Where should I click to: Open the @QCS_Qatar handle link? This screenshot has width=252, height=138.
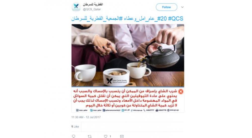coord(92,9)
